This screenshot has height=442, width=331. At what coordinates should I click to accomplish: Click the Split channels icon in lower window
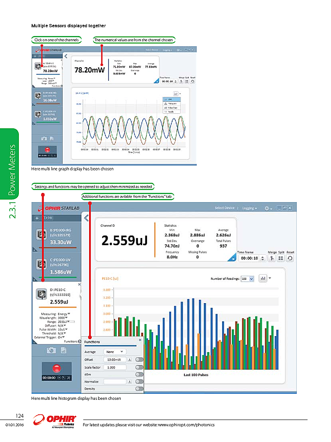pyautogui.click(x=281, y=259)
